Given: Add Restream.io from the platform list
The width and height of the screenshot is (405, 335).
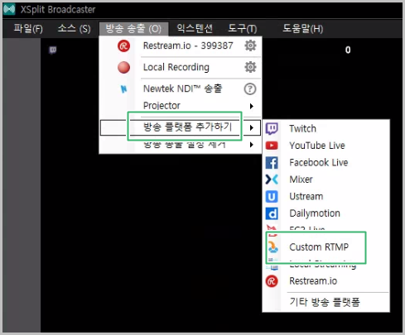Looking at the screenshot, I should [x=313, y=281].
